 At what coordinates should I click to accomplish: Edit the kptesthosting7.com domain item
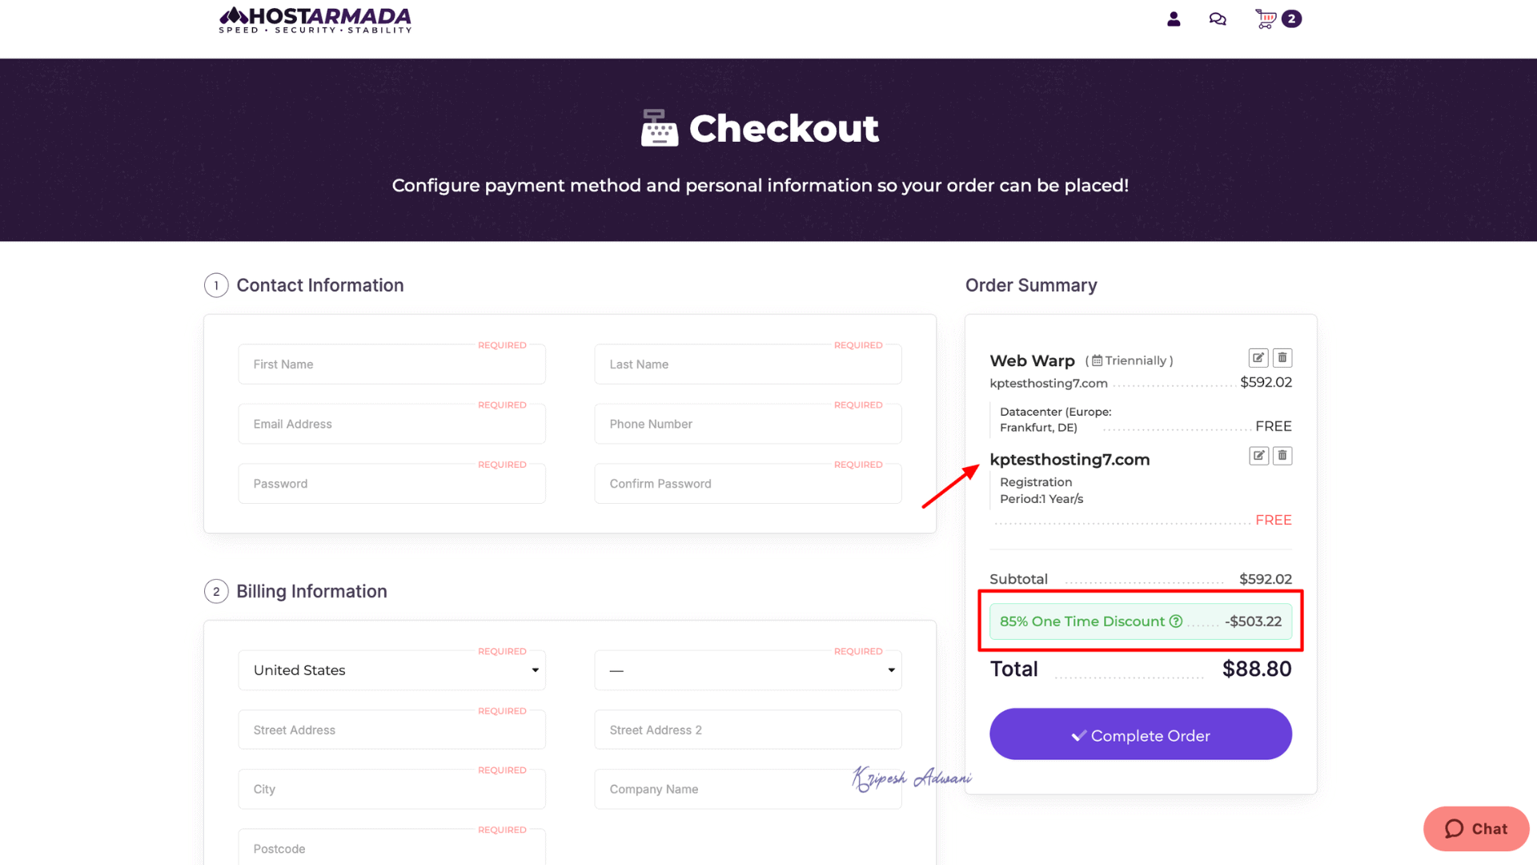click(x=1258, y=456)
